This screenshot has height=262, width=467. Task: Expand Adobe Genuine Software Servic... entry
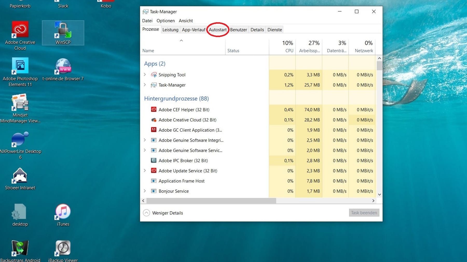click(x=145, y=150)
